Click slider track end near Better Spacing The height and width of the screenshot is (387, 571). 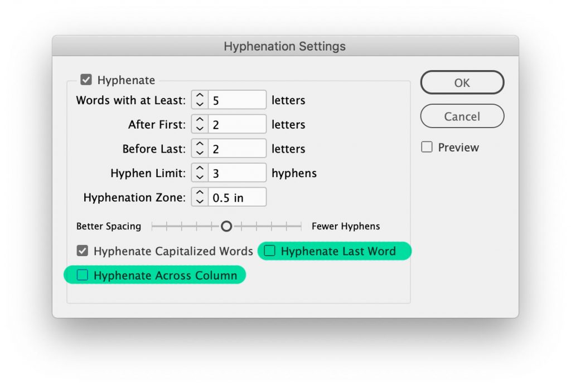click(x=153, y=226)
